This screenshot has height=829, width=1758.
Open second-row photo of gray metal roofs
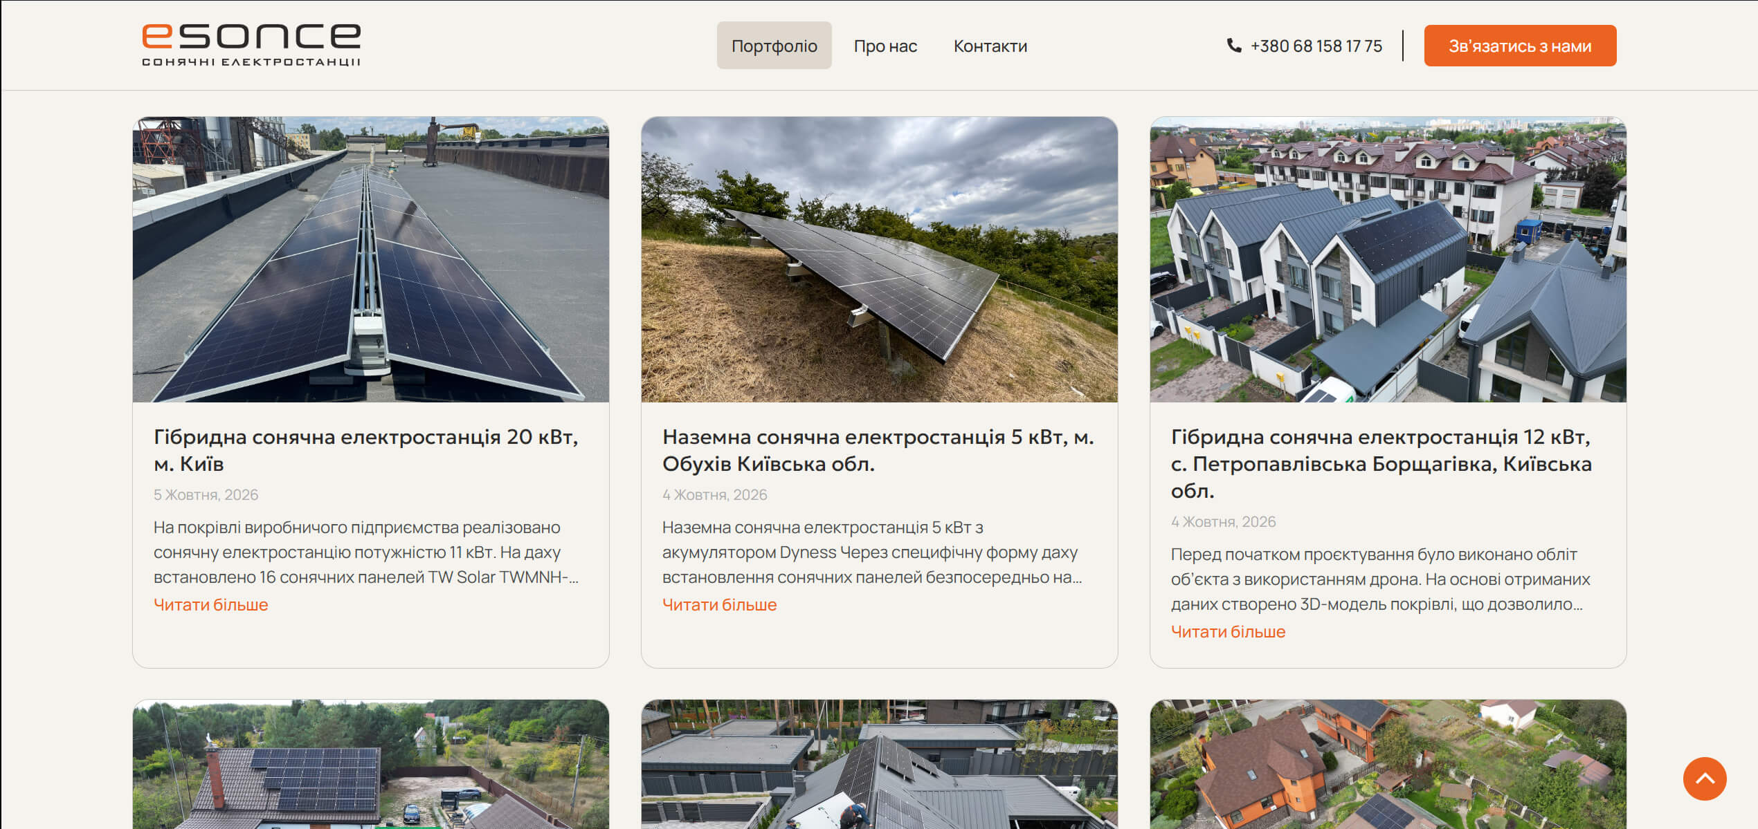[x=879, y=764]
